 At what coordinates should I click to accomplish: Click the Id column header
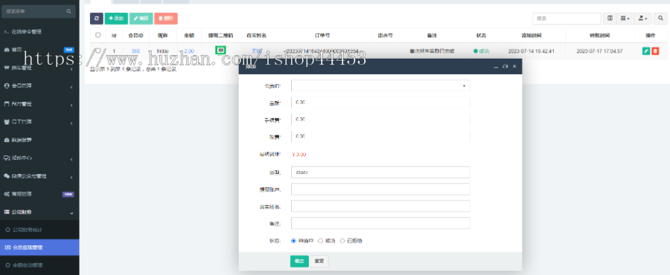(114, 36)
